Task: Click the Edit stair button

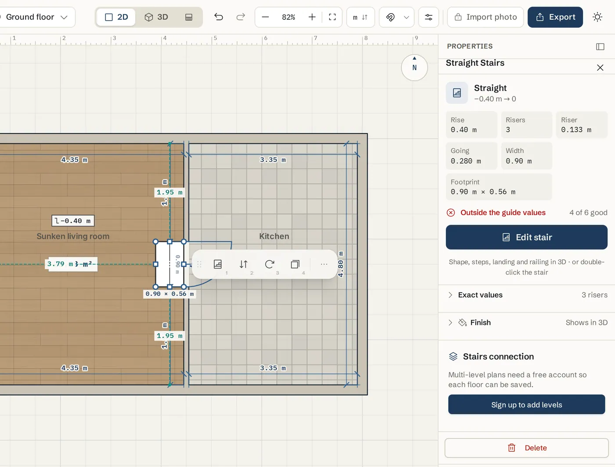Action: click(x=527, y=237)
